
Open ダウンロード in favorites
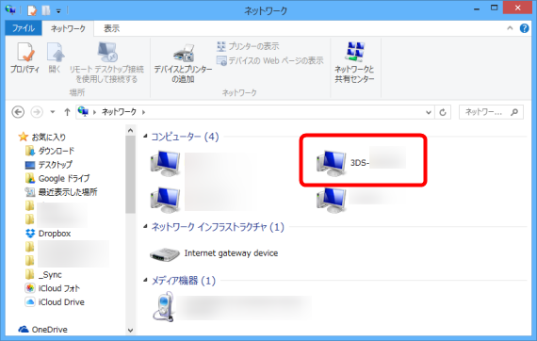point(50,151)
